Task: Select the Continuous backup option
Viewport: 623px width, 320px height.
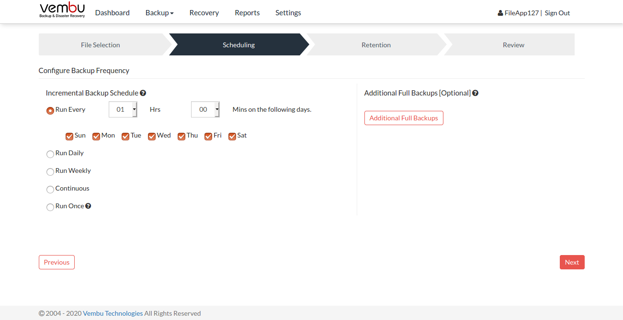Action: 50,189
